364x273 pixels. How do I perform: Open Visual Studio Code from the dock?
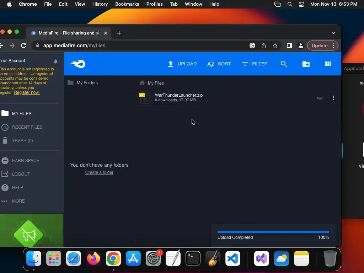point(233,258)
